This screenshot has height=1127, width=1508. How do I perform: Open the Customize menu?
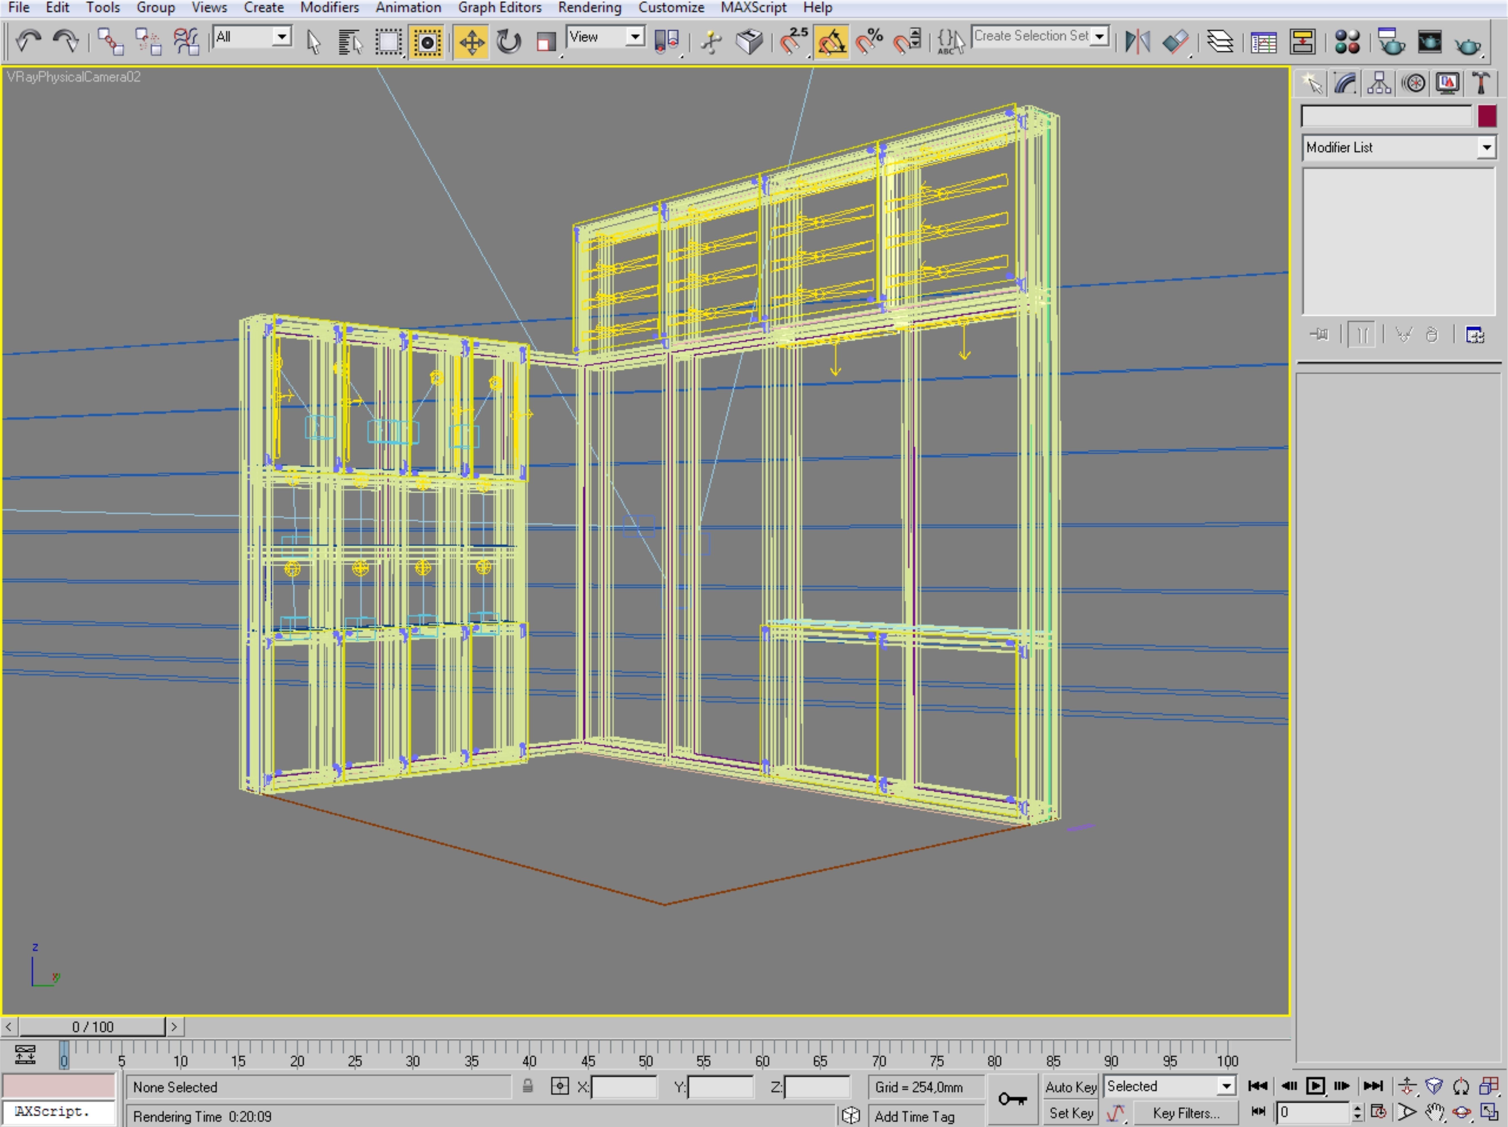coord(671,8)
